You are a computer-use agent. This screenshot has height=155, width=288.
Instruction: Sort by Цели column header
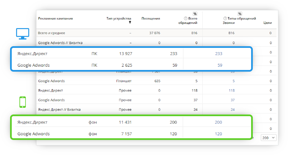point(268,23)
